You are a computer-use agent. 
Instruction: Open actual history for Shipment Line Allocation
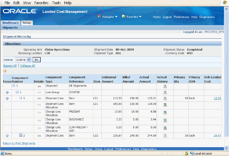coord(165,105)
